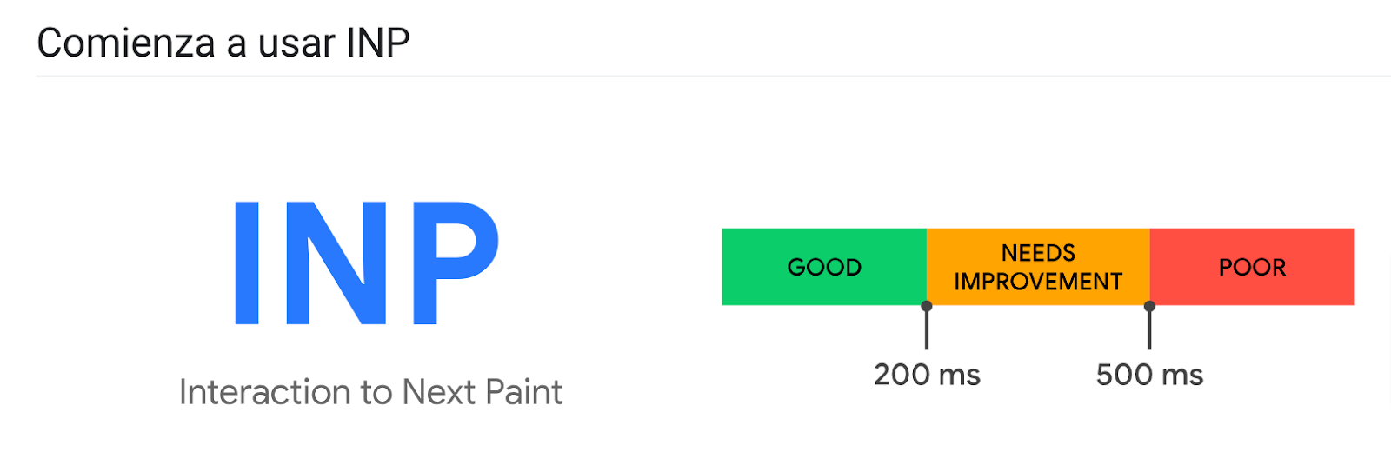Click the 500 ms threshold marker dot

coord(1149,306)
